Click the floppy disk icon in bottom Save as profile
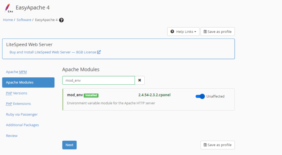The width and height of the screenshot is (282, 155). tap(205, 145)
